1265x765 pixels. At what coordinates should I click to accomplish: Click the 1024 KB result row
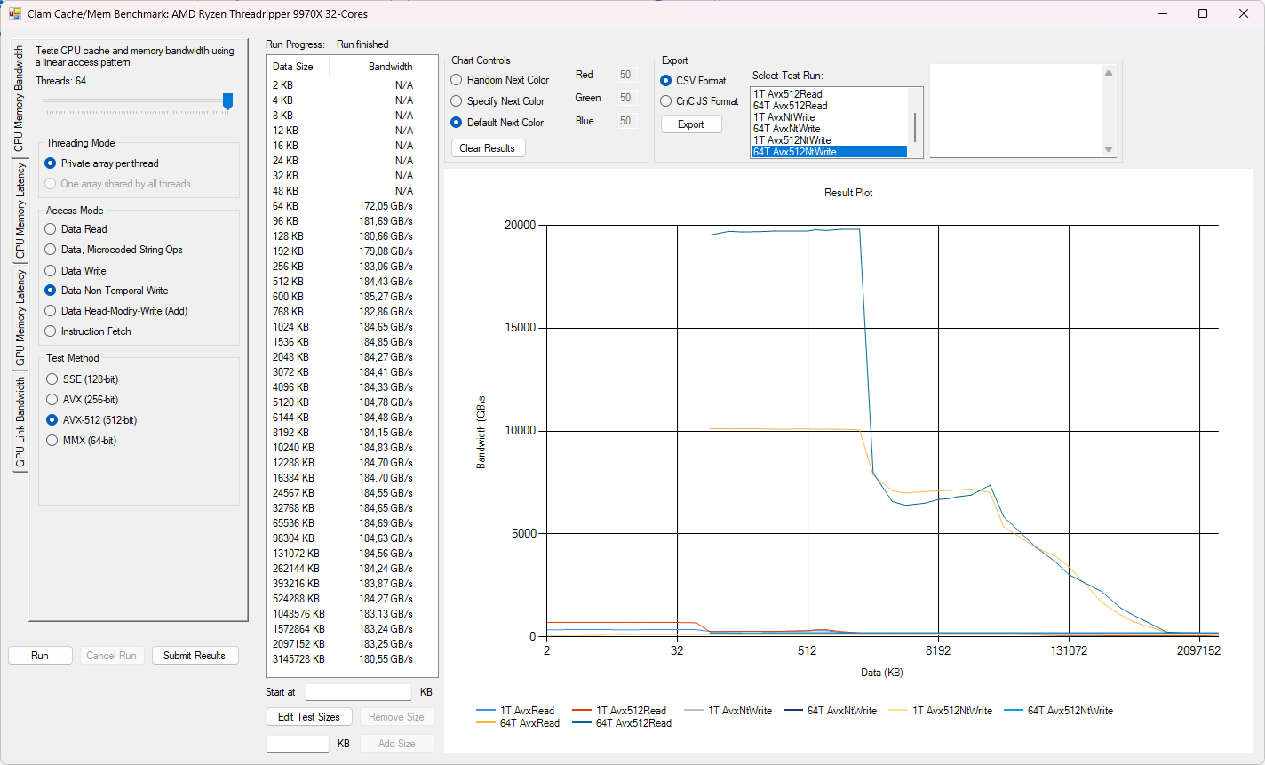coord(343,326)
